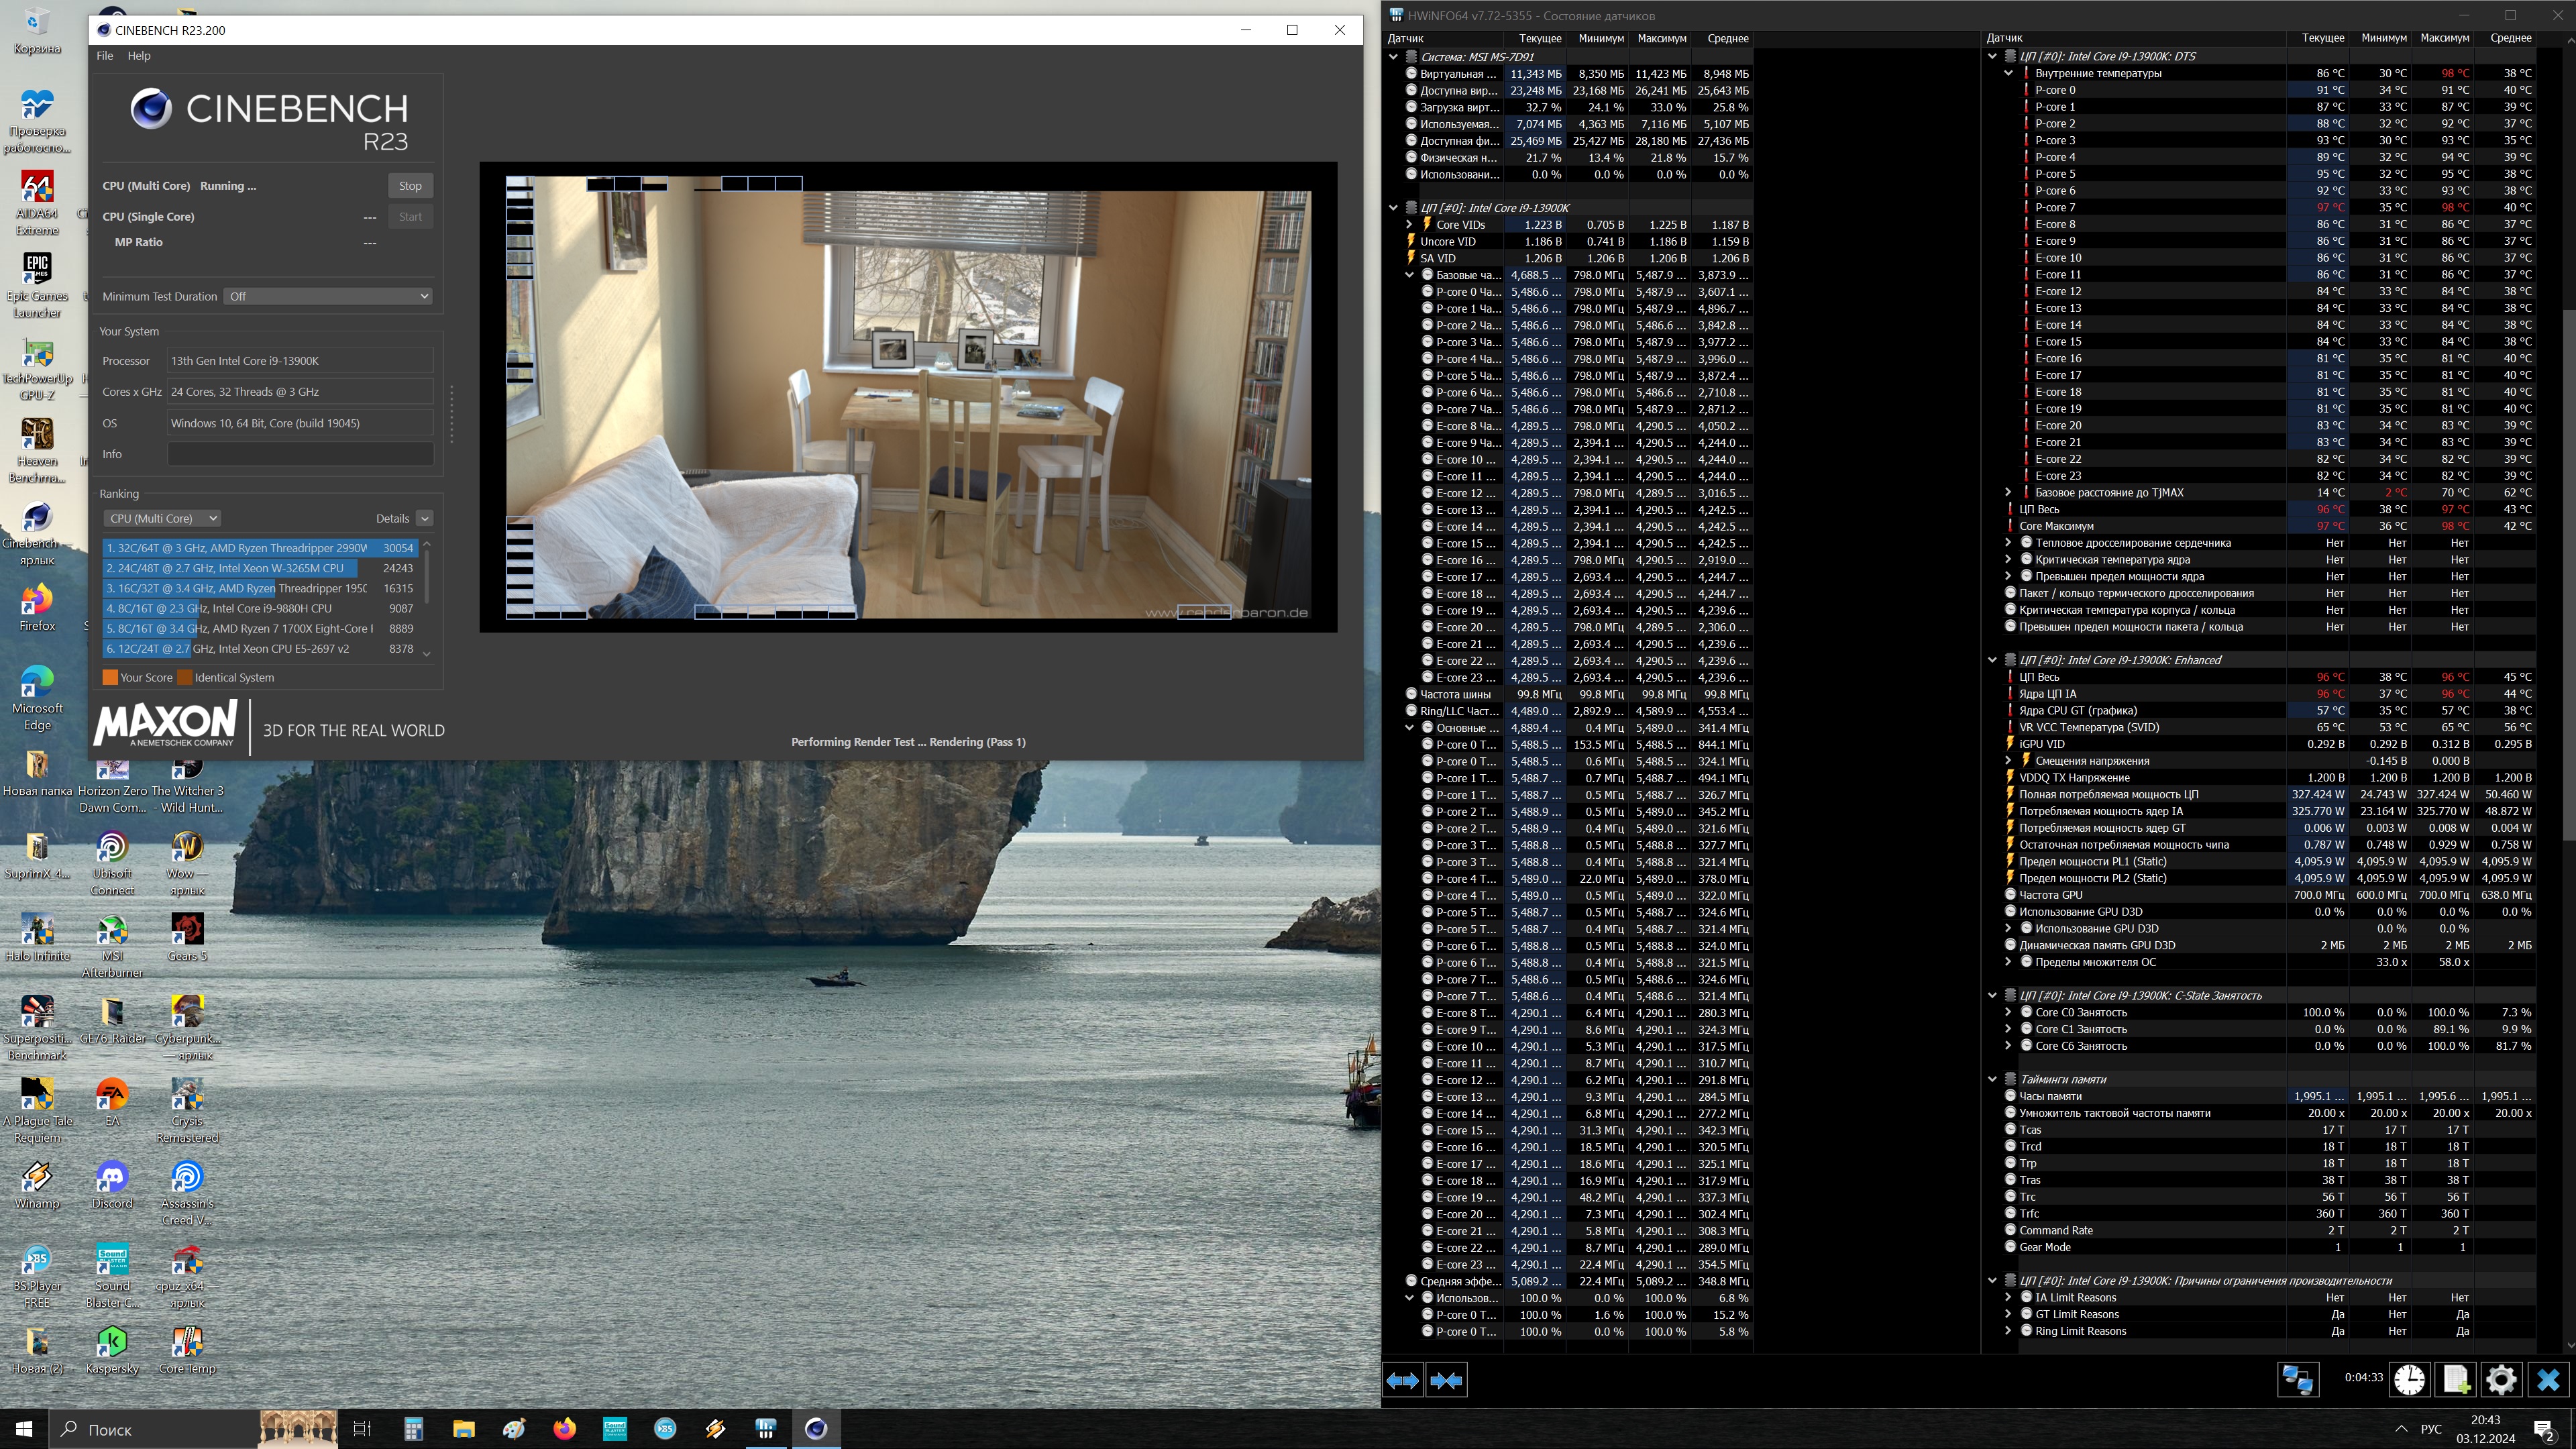2576x1449 pixels.
Task: Open HWiNFO sensor settings gear icon
Action: pos(2501,1380)
